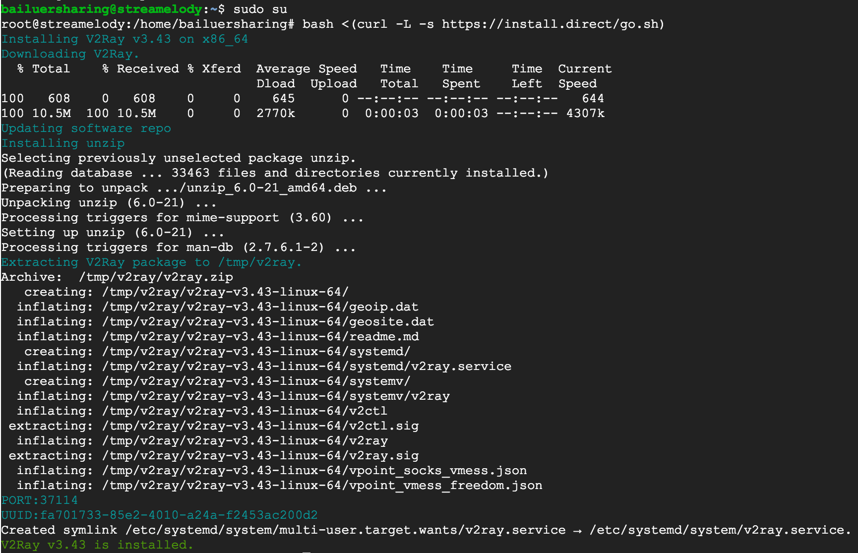This screenshot has width=858, height=553.
Task: Click the install.direct/go.sh URL in command
Action: pos(551,24)
